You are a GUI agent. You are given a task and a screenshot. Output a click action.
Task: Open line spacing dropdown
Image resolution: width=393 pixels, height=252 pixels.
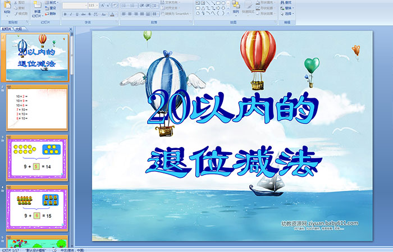point(155,5)
